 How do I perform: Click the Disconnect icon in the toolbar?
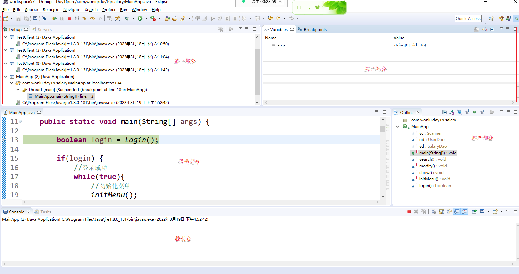(77, 18)
